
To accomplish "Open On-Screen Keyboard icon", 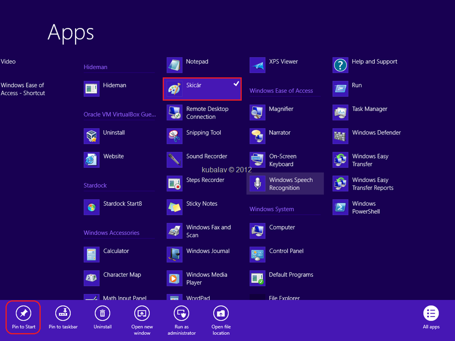I will (257, 160).
